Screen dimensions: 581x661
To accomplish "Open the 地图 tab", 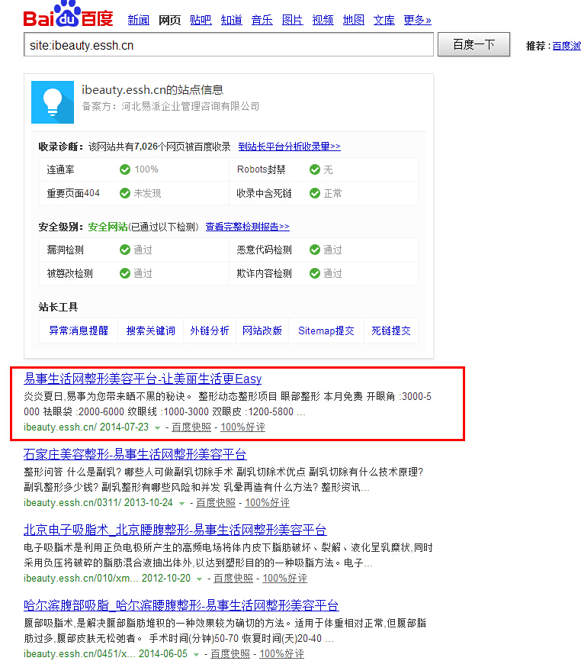I will pyautogui.click(x=354, y=20).
